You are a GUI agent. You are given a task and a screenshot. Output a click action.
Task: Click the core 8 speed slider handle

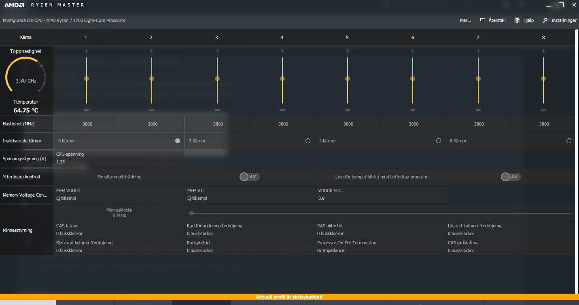click(543, 78)
